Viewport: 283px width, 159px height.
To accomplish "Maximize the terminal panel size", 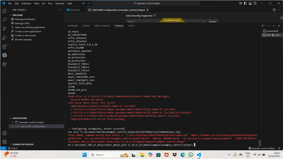I will pyautogui.click(x=274, y=26).
